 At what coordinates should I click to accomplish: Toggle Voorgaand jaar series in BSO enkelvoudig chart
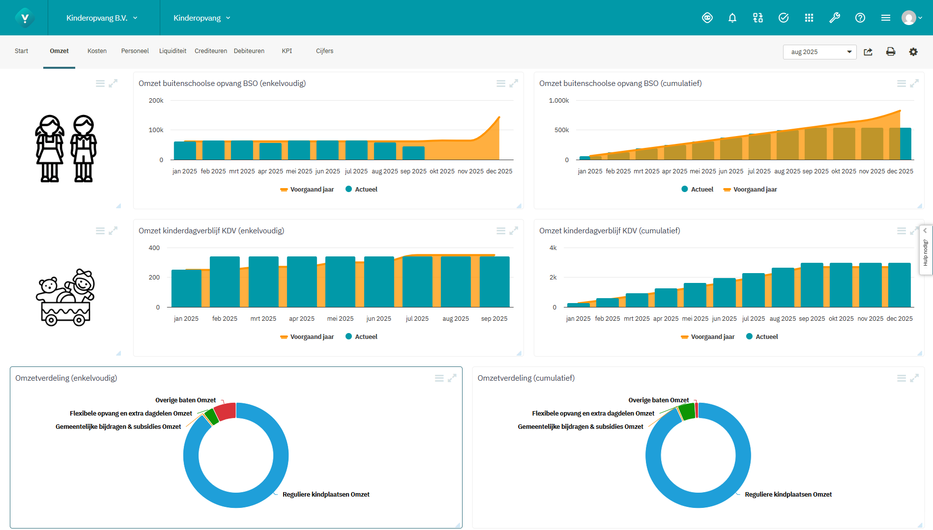(x=307, y=190)
